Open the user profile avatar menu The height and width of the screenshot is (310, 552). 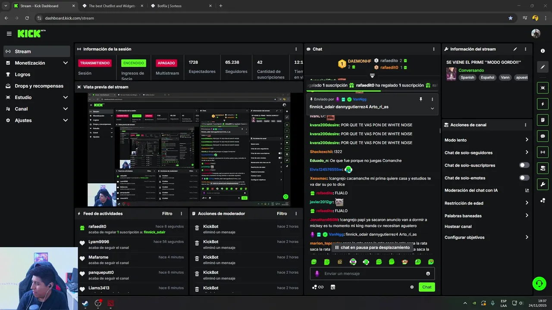pos(536,34)
